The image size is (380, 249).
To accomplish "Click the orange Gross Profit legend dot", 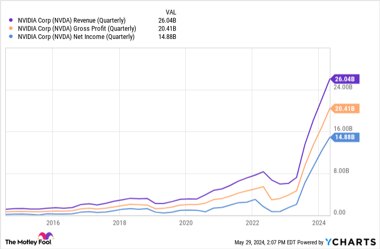I will [x=11, y=28].
